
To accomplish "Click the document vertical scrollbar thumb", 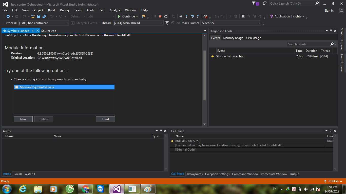I will pyautogui.click(x=205, y=75).
